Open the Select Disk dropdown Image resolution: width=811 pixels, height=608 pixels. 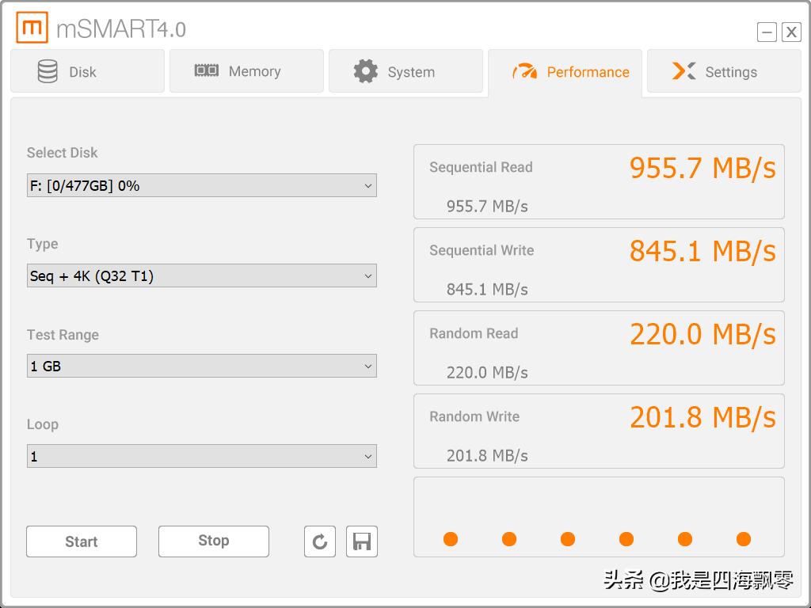point(201,186)
